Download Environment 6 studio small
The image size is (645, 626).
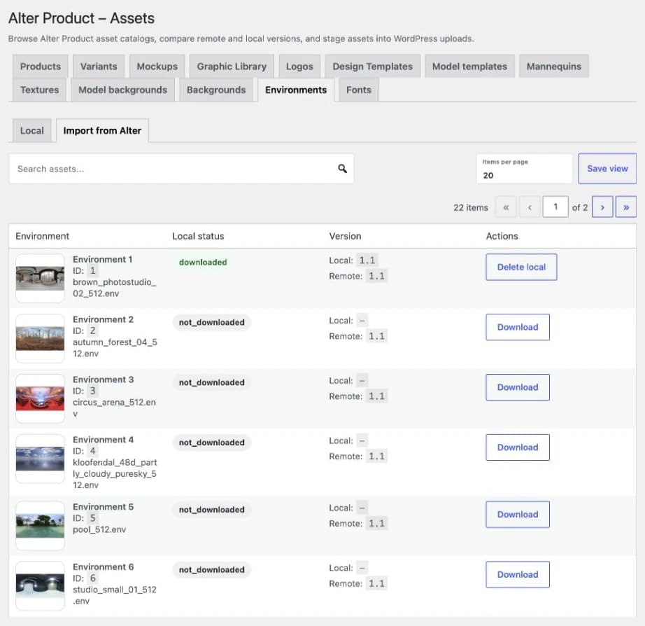point(518,574)
